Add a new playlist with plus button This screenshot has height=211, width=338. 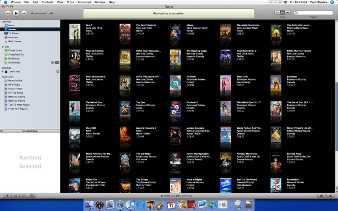click(7, 196)
